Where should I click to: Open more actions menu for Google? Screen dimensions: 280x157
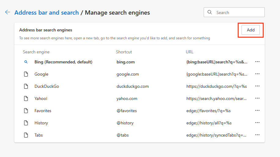(x=257, y=74)
